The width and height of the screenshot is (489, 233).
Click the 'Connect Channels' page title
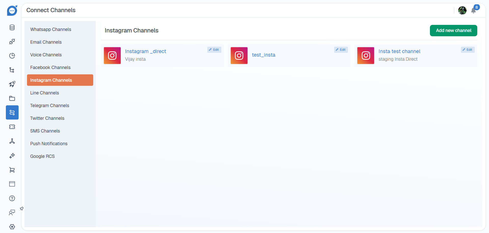51,10
